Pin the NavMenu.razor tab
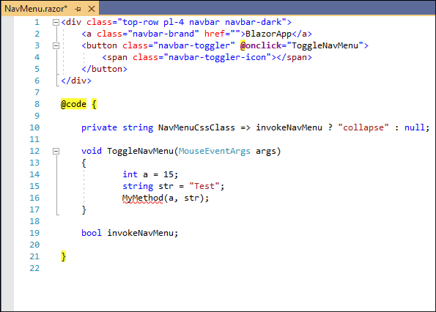The image size is (436, 312). pos(78,10)
